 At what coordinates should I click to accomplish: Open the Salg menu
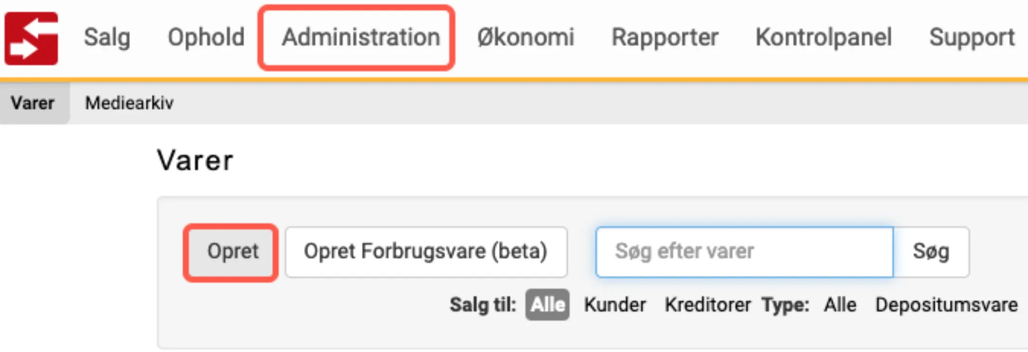[x=107, y=38]
